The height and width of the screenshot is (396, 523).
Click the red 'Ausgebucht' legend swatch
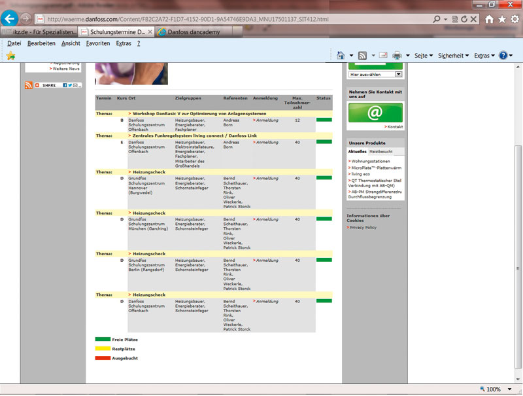tap(103, 358)
